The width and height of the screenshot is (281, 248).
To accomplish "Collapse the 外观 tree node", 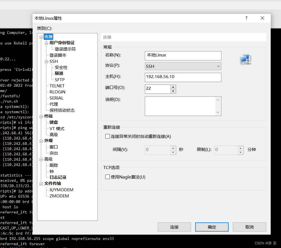I will coord(41,141).
